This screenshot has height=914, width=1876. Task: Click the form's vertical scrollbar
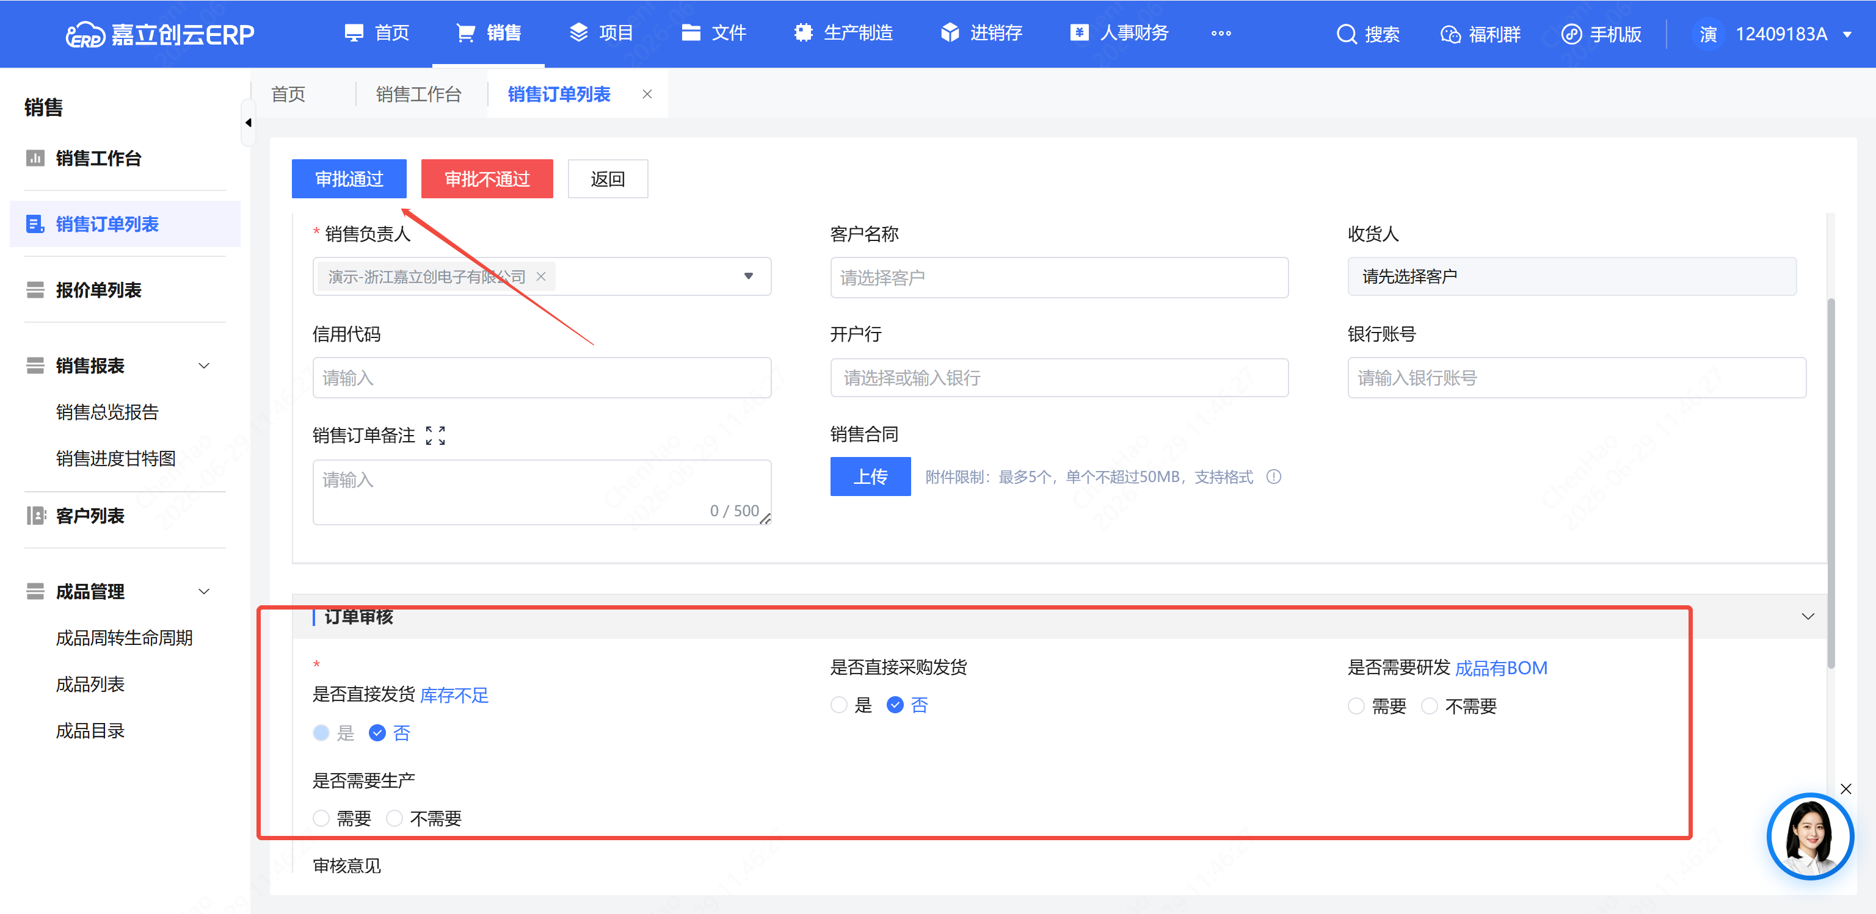[1831, 483]
